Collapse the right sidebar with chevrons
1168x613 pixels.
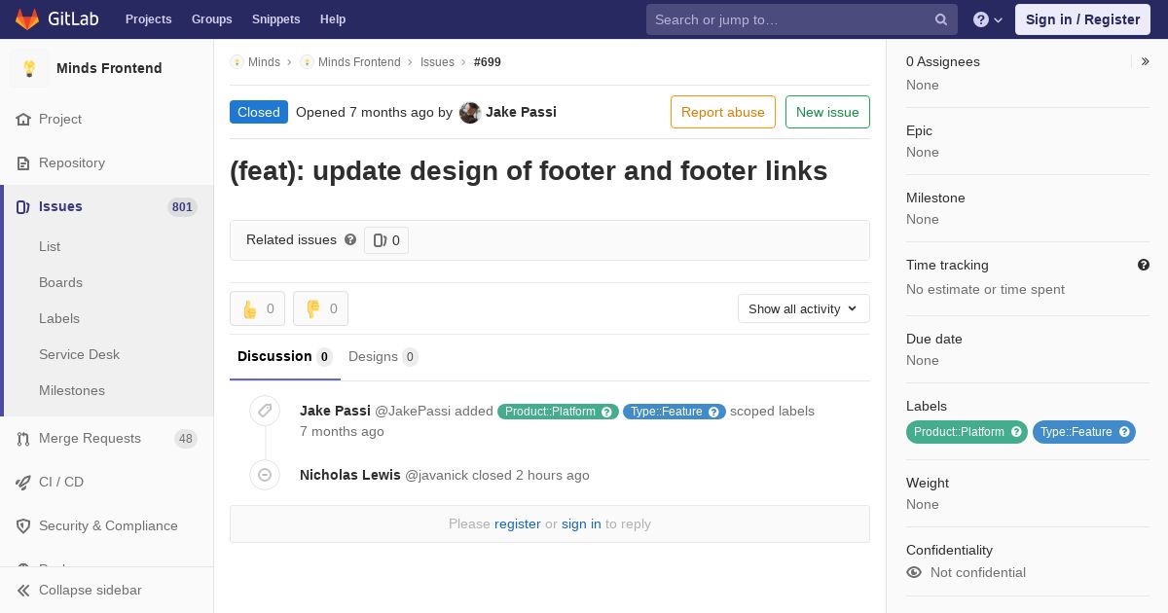click(1146, 61)
